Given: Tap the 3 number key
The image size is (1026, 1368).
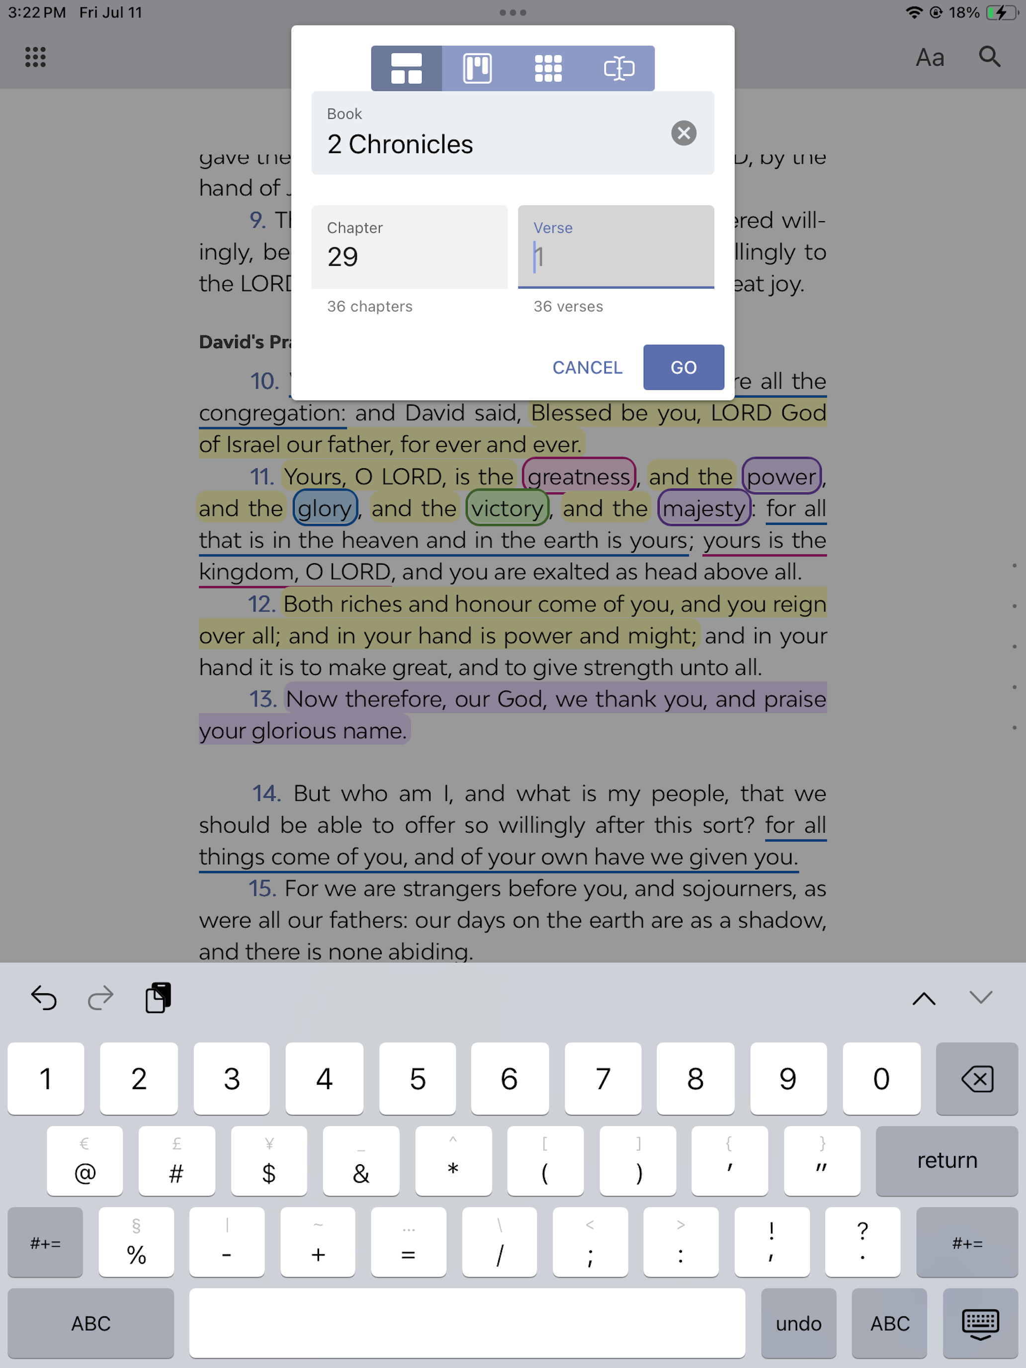Looking at the screenshot, I should pyautogui.click(x=231, y=1079).
